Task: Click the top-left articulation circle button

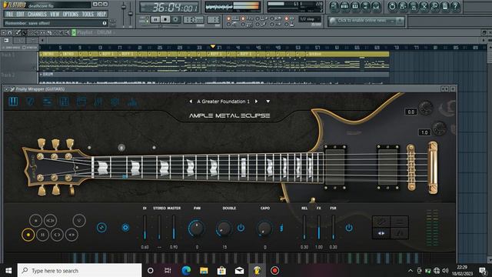Action: [35, 221]
